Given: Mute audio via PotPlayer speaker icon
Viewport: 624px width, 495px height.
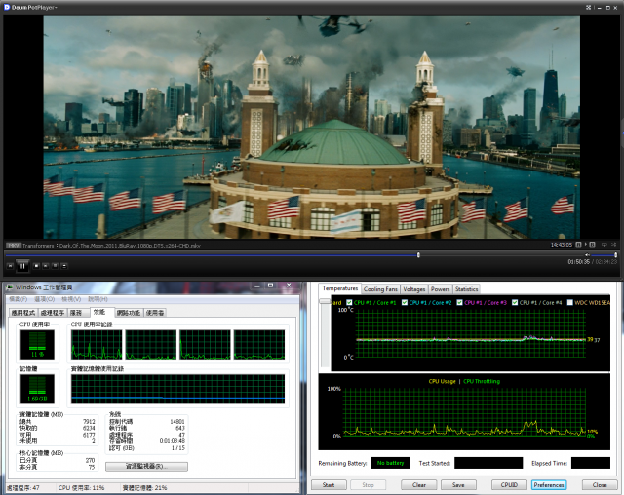Looking at the screenshot, I should pyautogui.click(x=587, y=255).
